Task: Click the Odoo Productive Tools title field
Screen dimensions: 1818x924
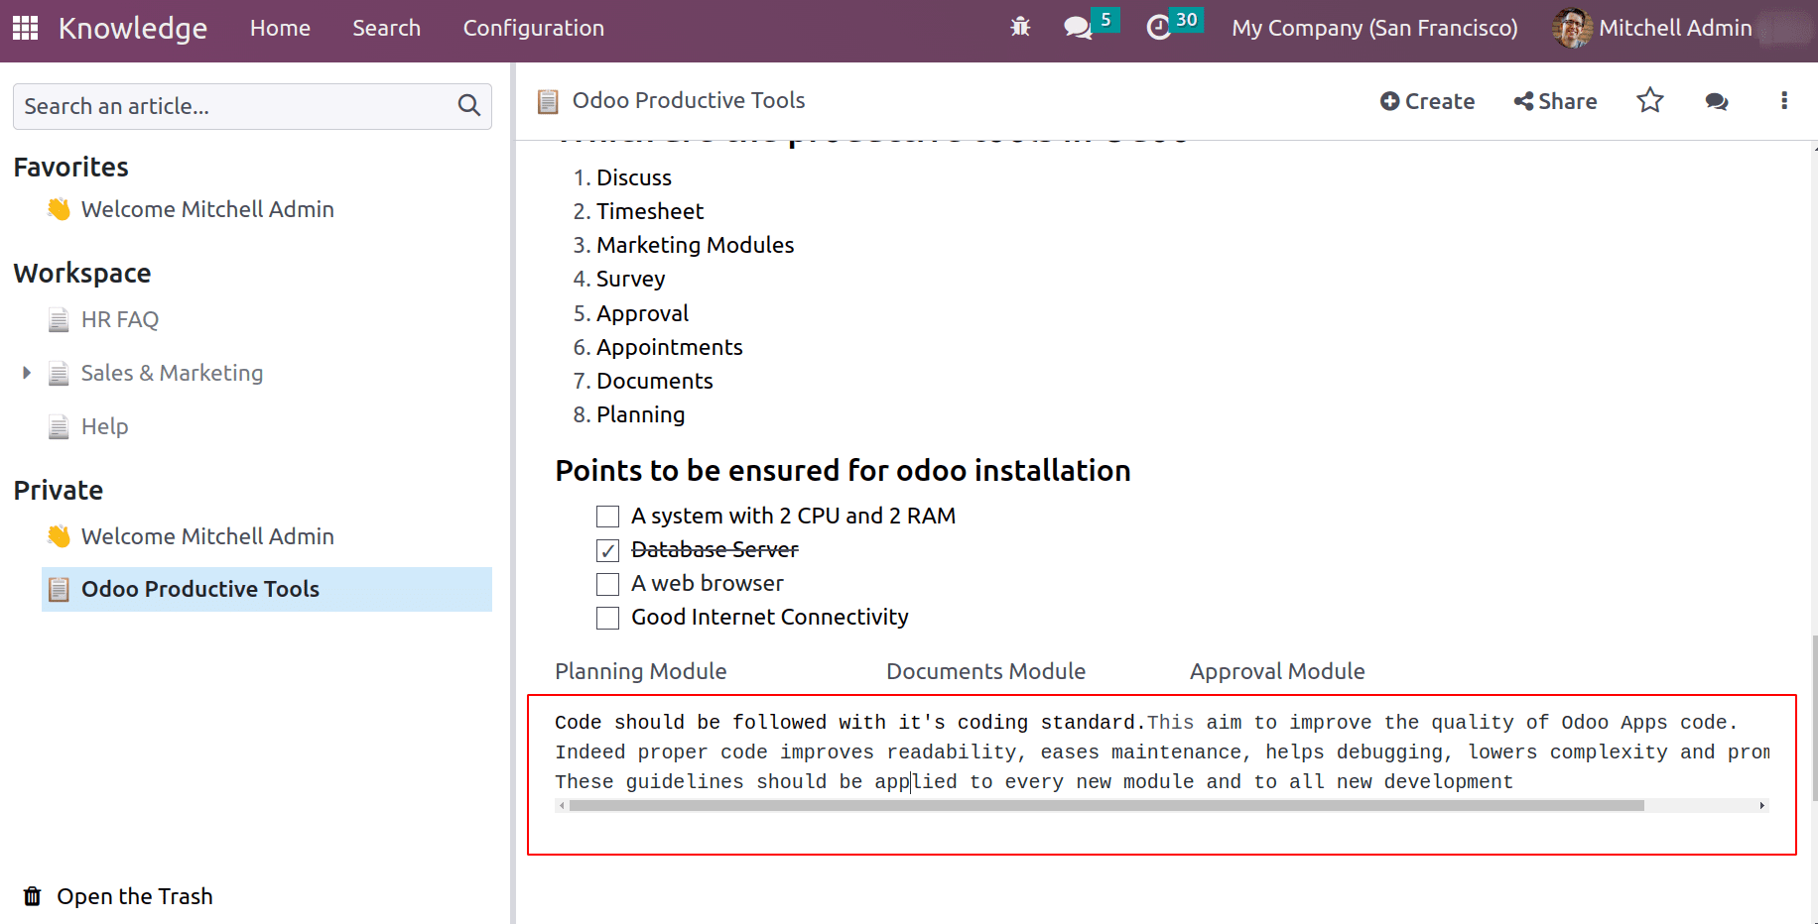Action: point(689,100)
